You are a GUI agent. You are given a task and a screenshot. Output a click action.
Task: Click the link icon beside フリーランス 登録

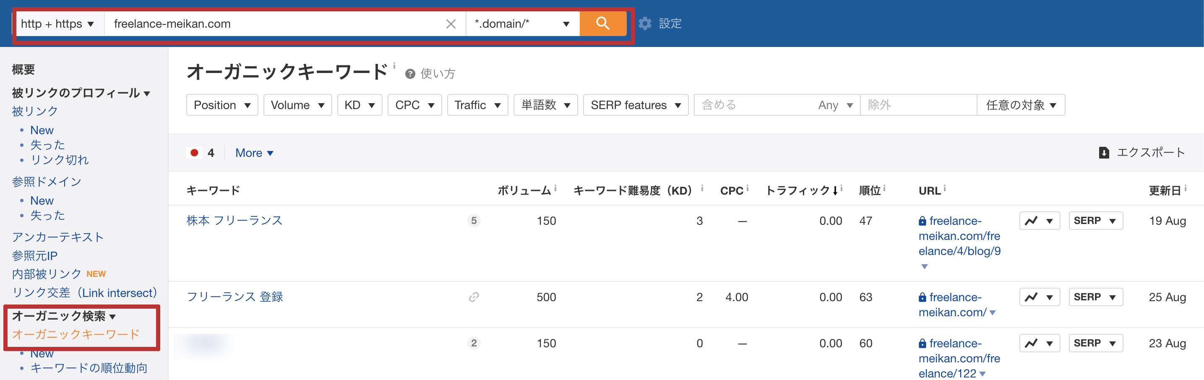point(474,297)
